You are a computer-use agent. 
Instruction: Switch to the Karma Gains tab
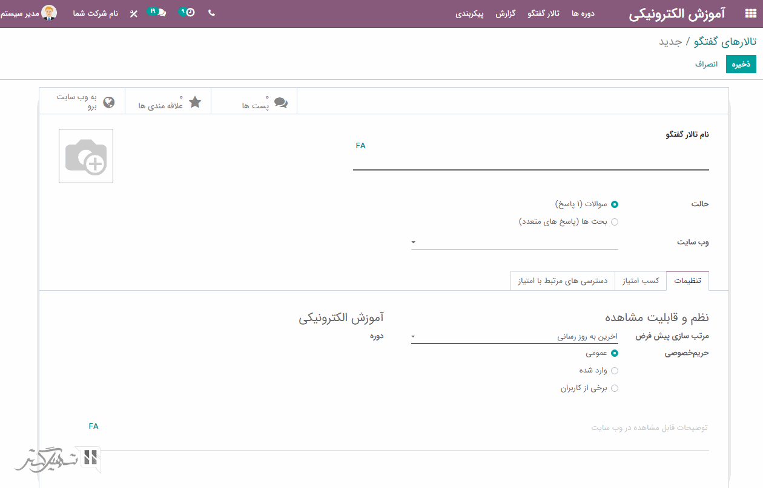coord(641,281)
